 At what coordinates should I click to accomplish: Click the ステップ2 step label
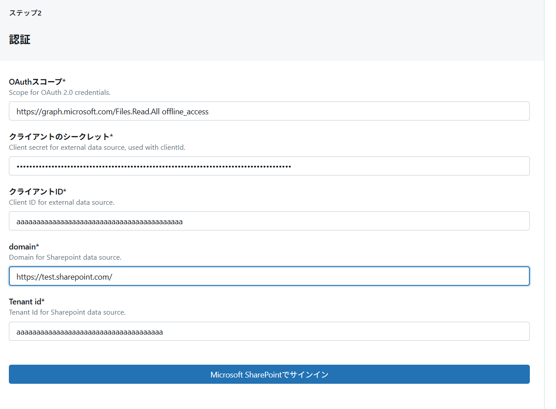click(x=25, y=13)
